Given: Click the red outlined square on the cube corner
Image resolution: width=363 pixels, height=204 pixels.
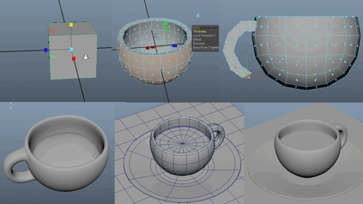Looking at the screenshot, I should tap(52, 32).
